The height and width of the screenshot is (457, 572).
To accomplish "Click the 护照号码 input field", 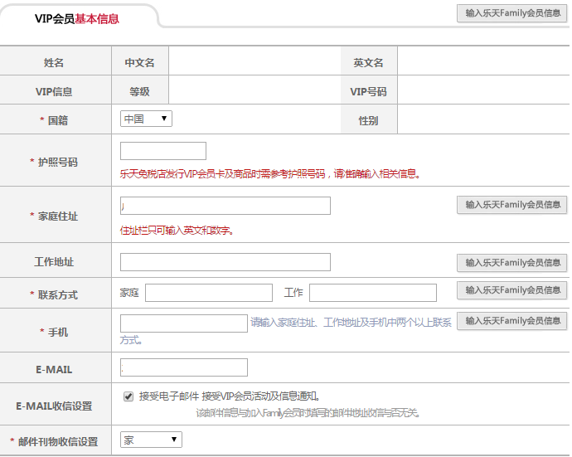I will coord(163,151).
